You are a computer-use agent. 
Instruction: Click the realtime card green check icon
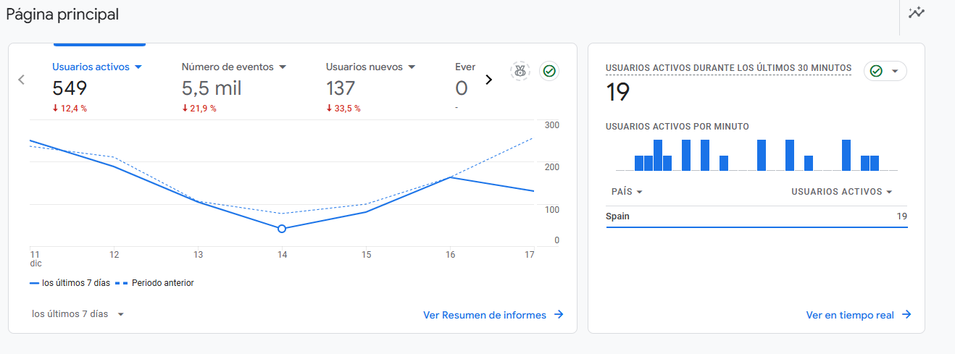point(876,71)
